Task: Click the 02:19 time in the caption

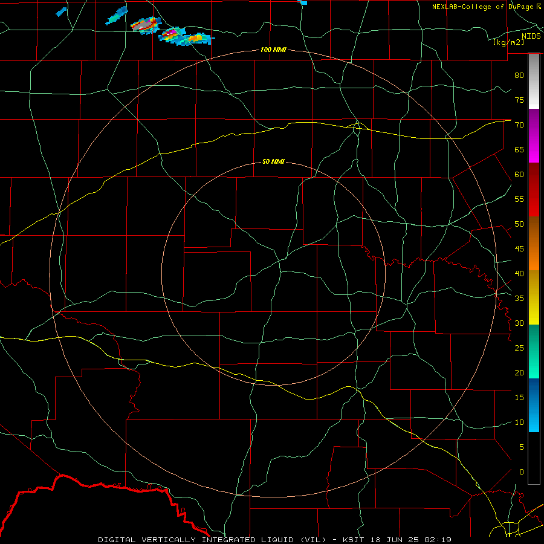Action: (x=439, y=540)
